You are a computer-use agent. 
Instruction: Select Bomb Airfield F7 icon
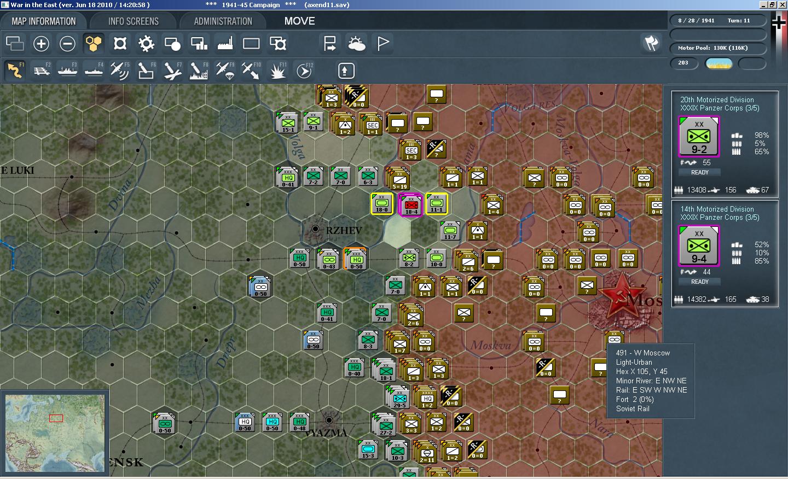coord(172,71)
